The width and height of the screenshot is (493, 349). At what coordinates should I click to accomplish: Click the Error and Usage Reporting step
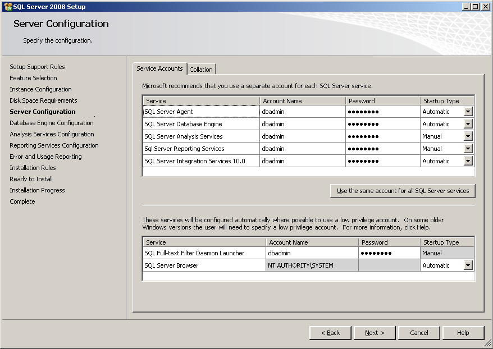coord(45,157)
